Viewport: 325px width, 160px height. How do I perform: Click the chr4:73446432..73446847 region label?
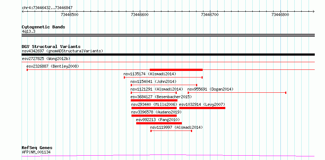coord(47,8)
